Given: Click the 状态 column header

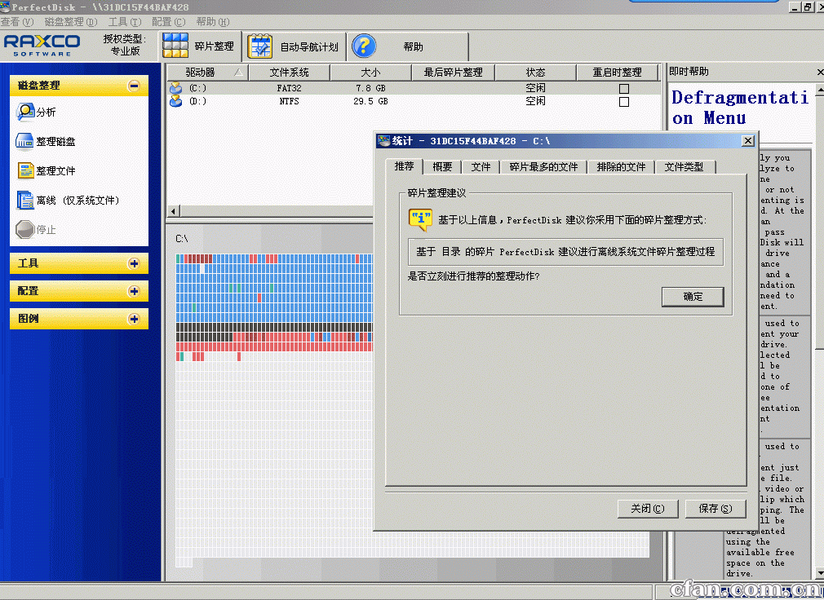Looking at the screenshot, I should pos(535,73).
